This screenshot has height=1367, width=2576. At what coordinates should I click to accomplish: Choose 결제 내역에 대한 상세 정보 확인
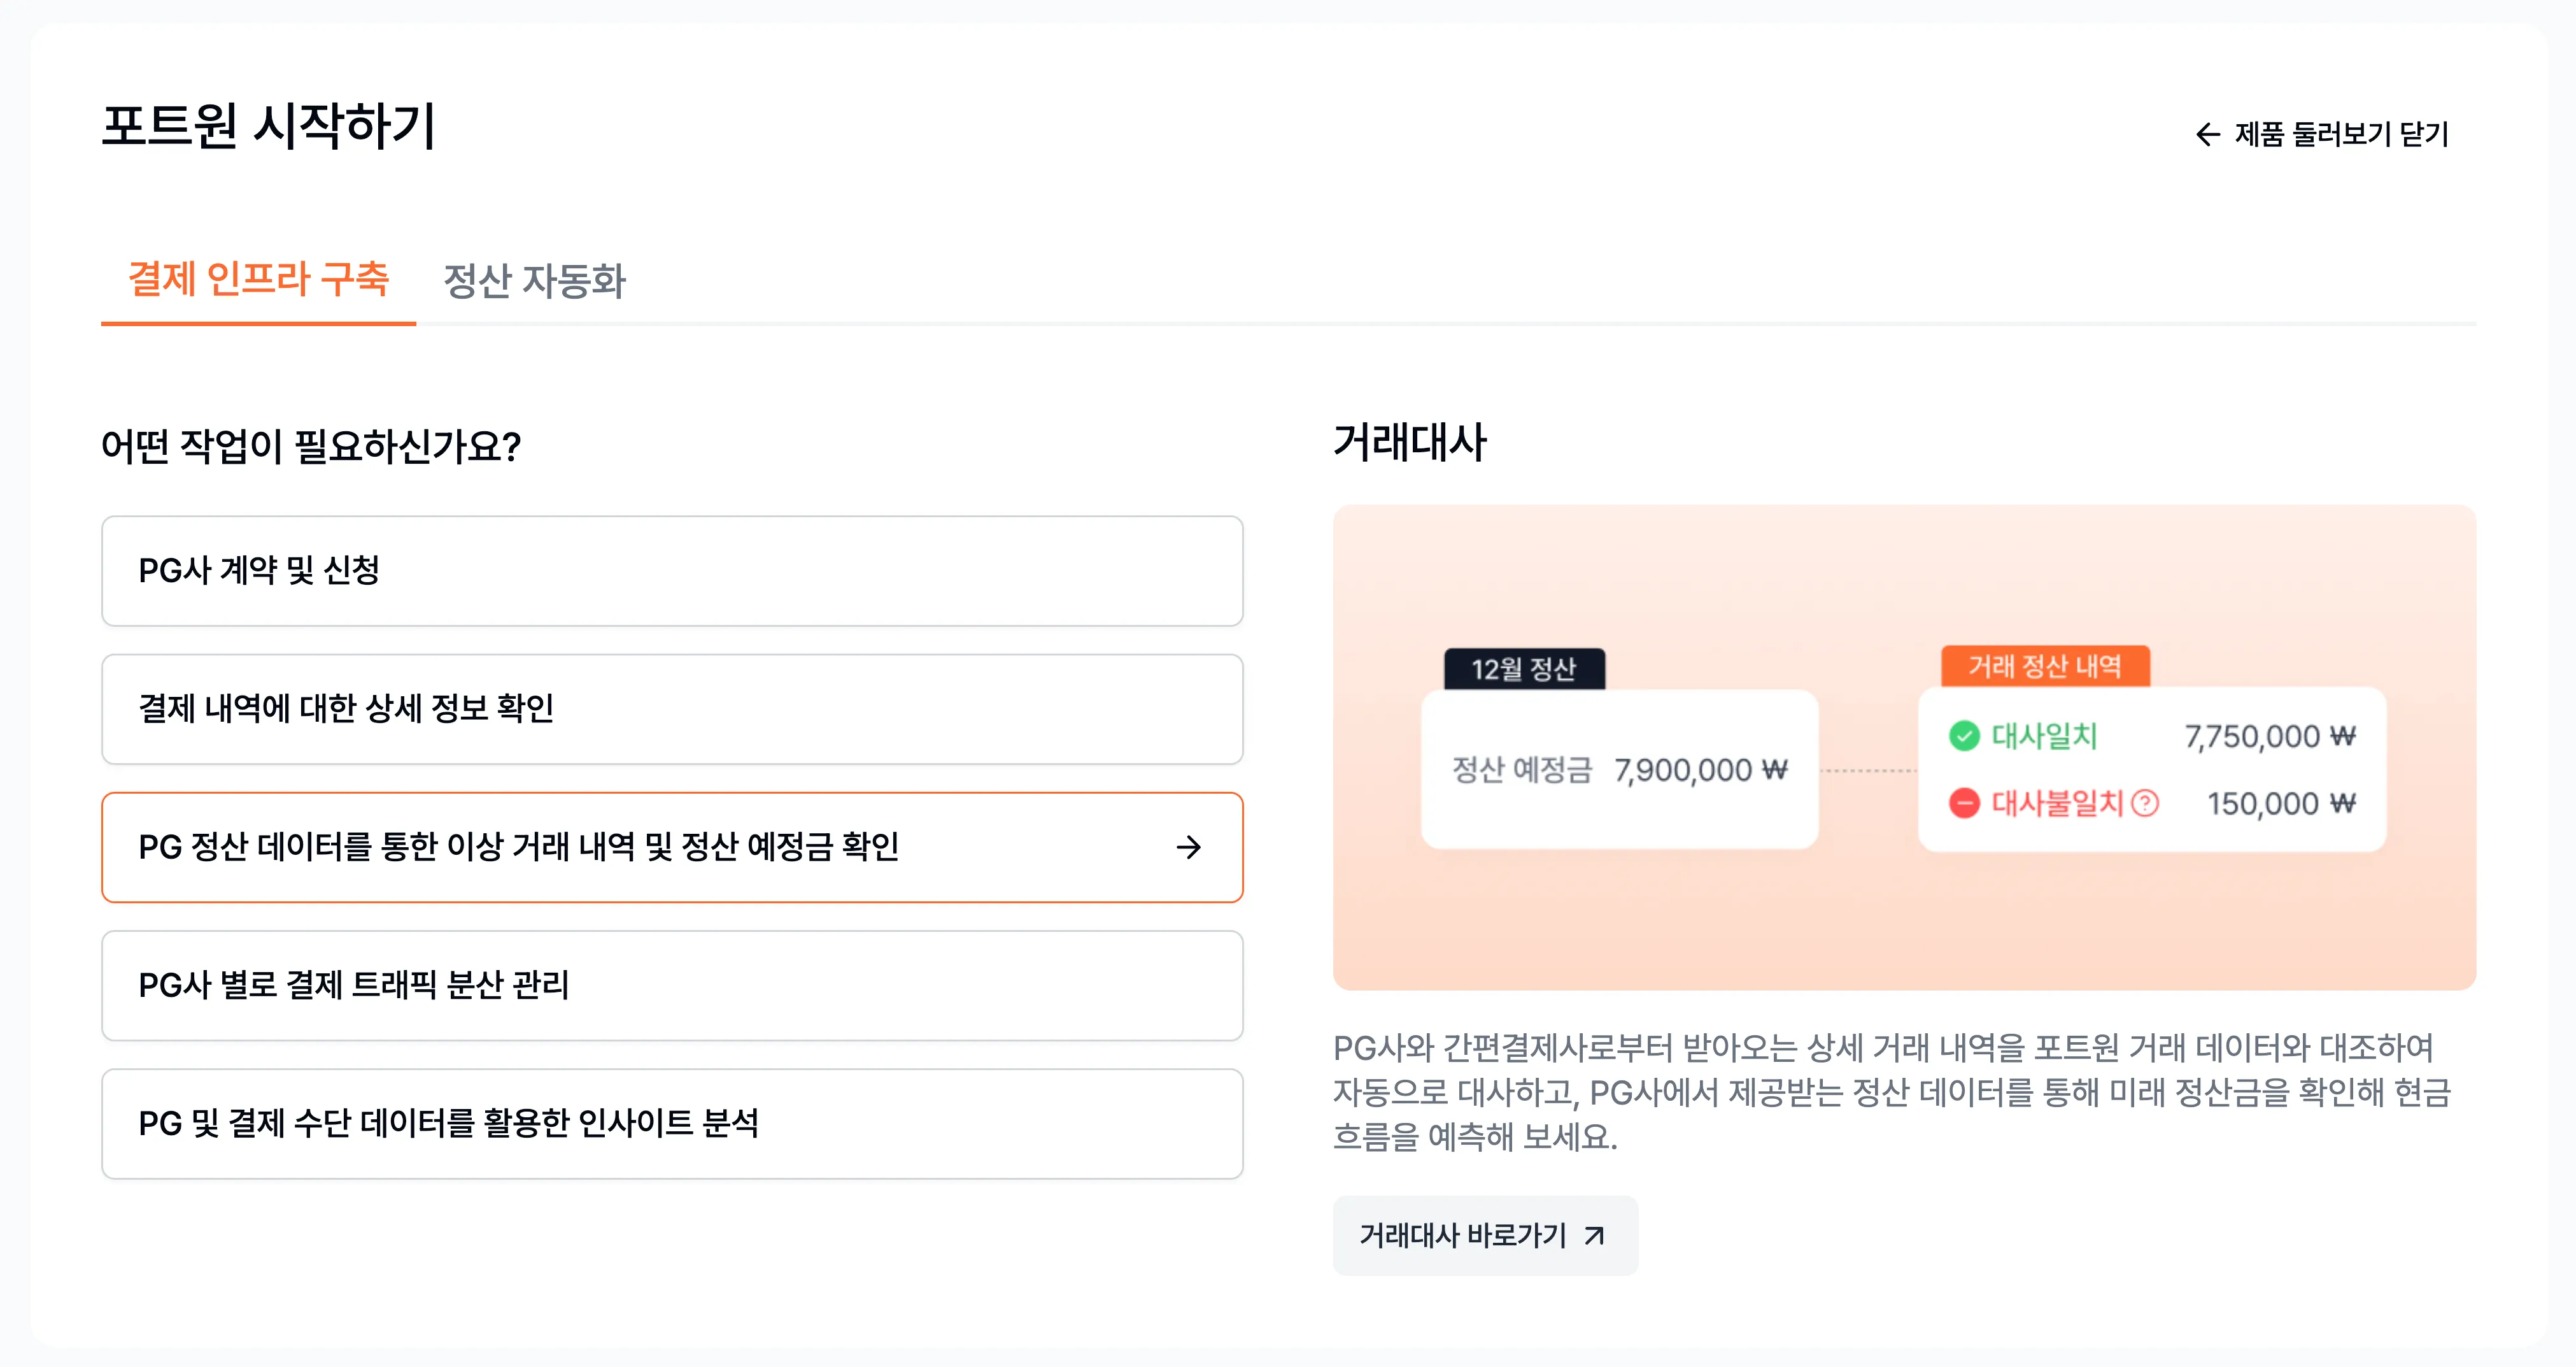pyautogui.click(x=671, y=708)
